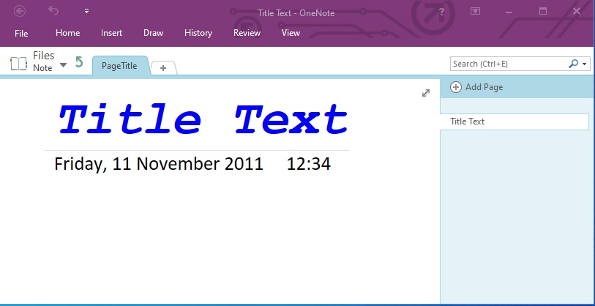Expand the Files Note notebook dropdown
595x306 pixels.
pyautogui.click(x=63, y=64)
